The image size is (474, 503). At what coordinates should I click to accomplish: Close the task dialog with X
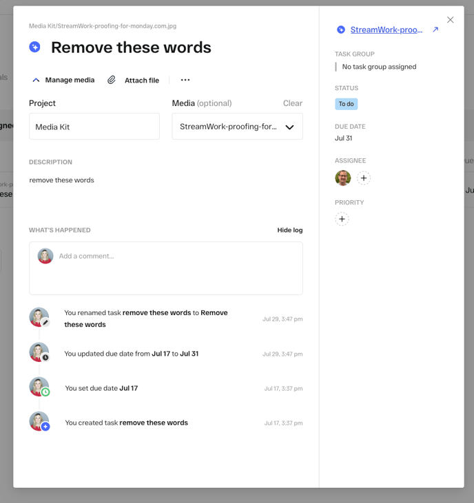click(x=450, y=20)
